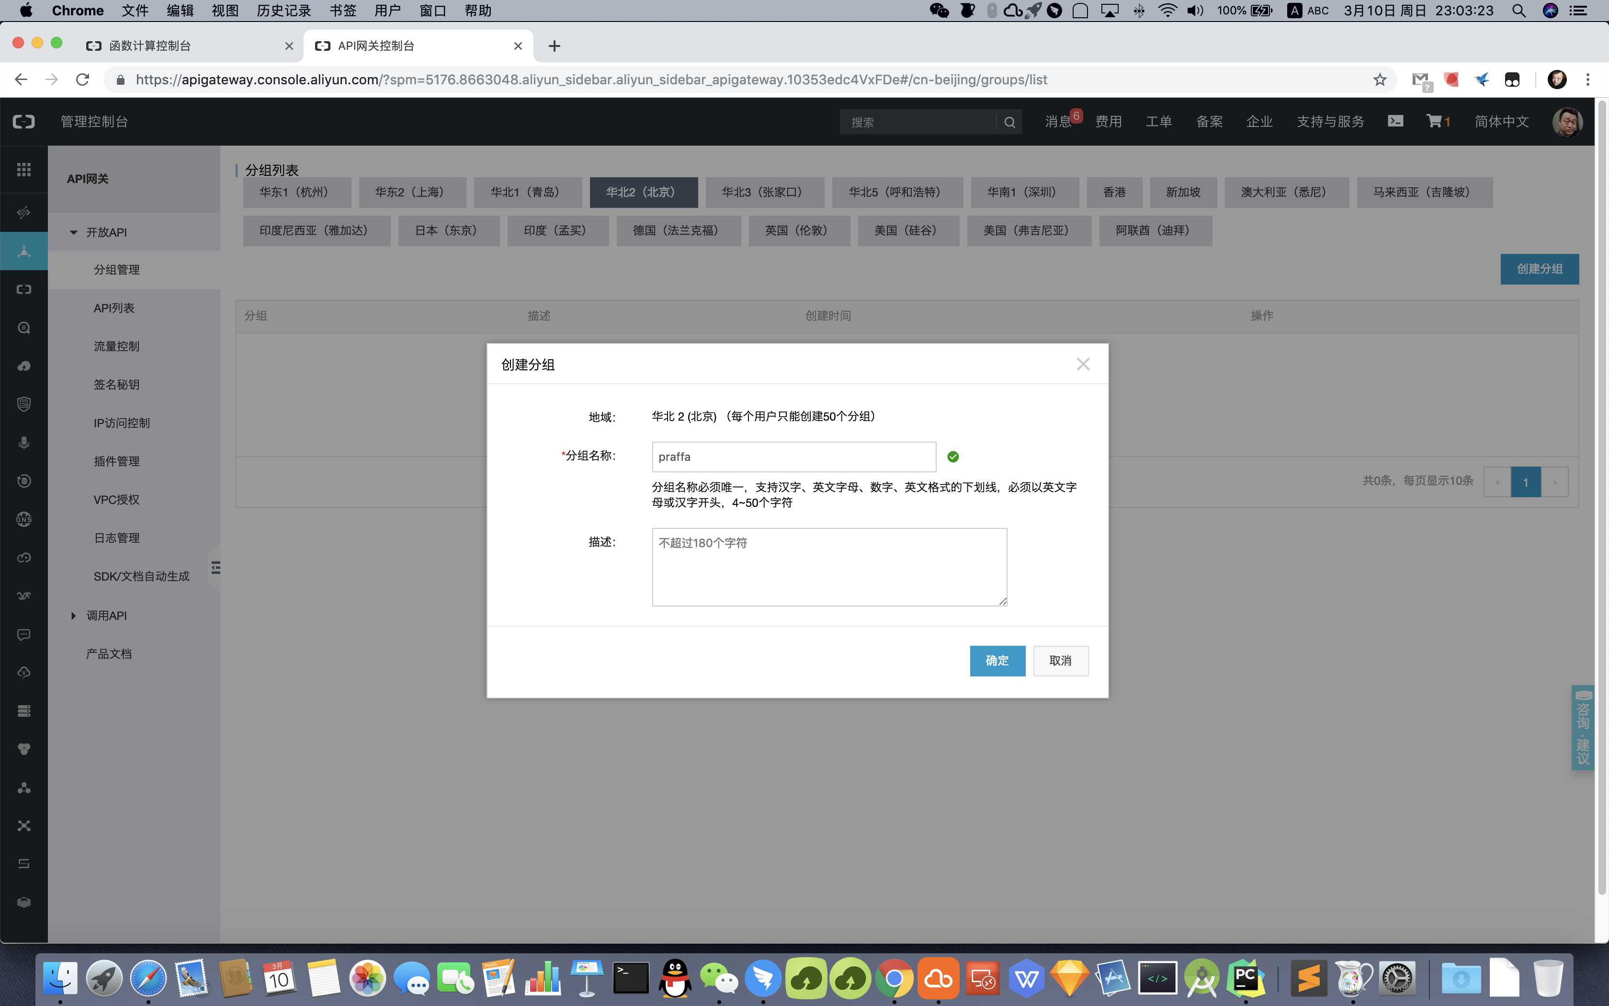Image resolution: width=1609 pixels, height=1006 pixels.
Task: Click the next page arrow in pagination
Action: 1554,482
